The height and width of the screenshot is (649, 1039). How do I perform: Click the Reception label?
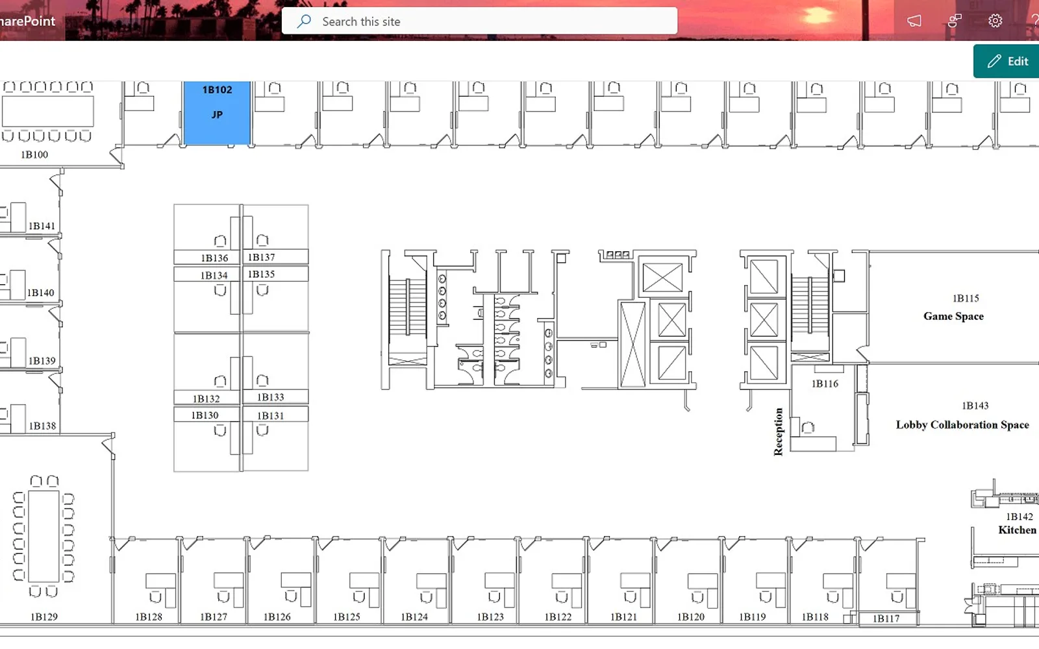pos(778,432)
